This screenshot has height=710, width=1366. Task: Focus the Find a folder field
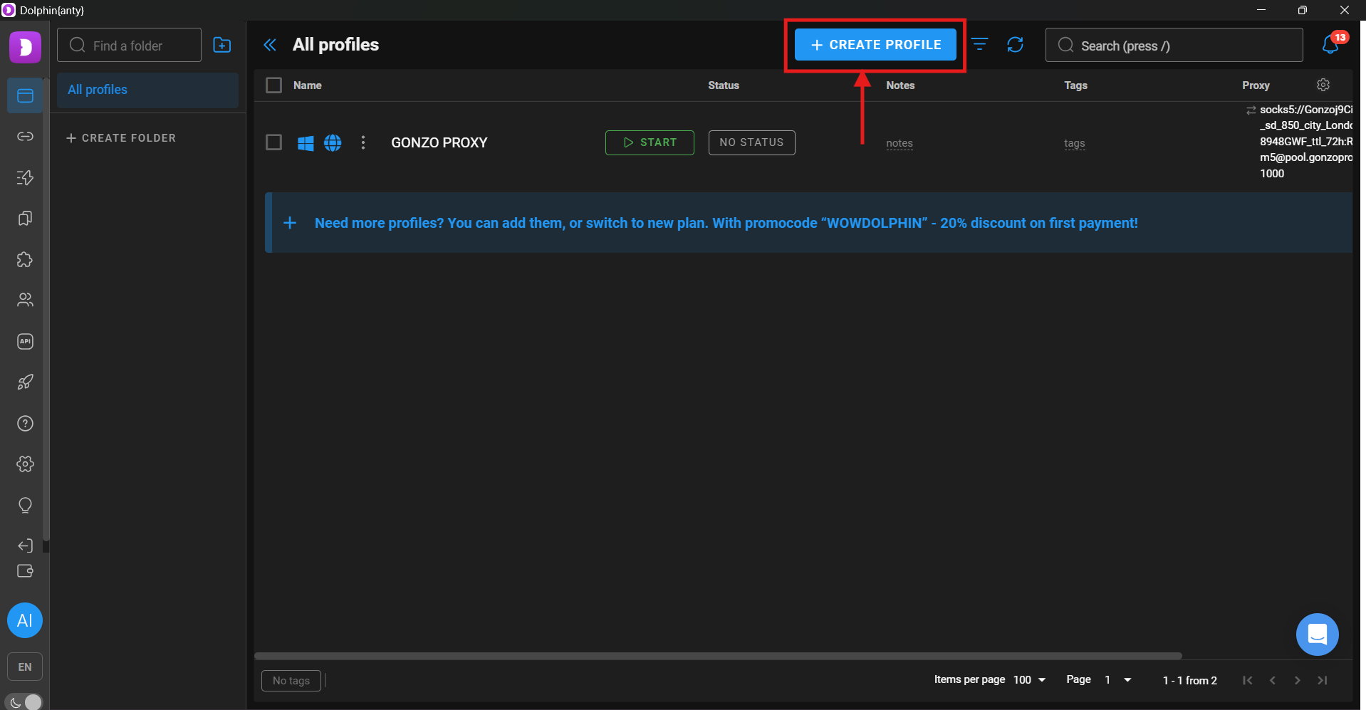129,45
